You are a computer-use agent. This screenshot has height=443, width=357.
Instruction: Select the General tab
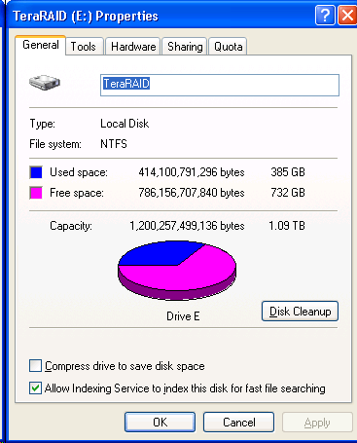(41, 45)
